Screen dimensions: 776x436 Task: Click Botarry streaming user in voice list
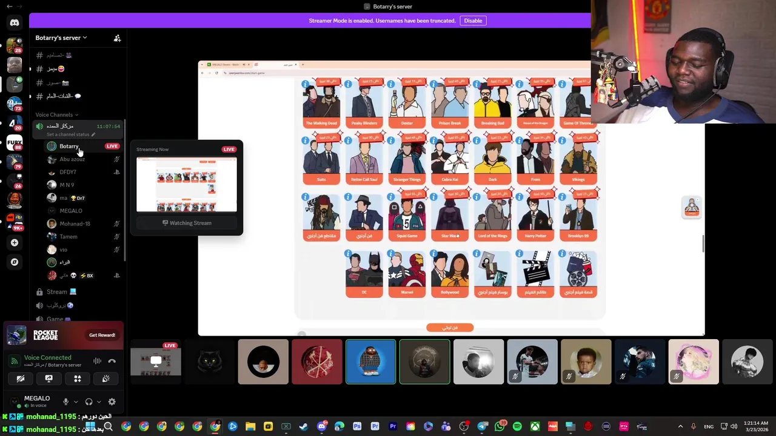tap(82, 147)
